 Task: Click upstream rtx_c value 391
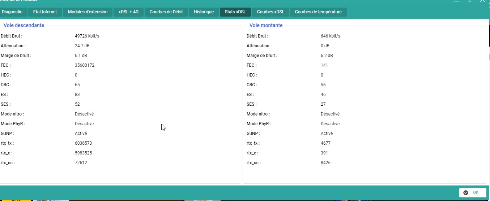pyautogui.click(x=324, y=153)
